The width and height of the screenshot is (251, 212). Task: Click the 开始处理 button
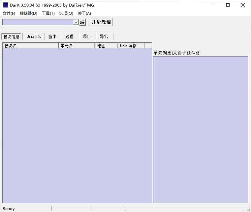pos(100,22)
